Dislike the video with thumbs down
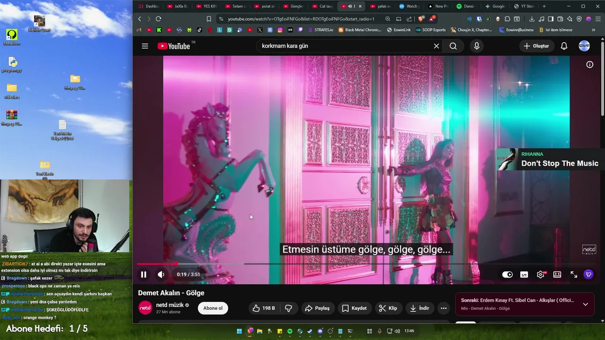The height and width of the screenshot is (340, 605). tap(288, 308)
